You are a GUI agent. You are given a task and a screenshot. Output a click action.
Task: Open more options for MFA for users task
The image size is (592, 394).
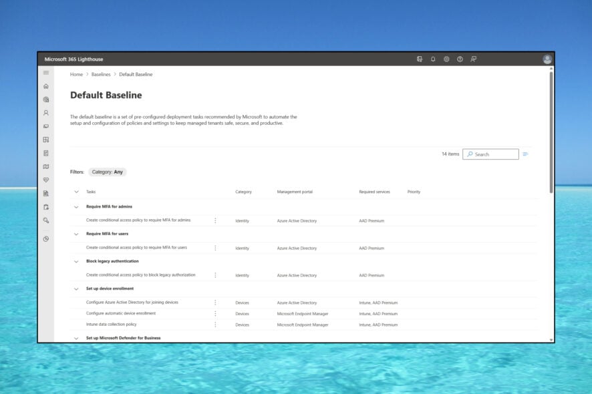(x=215, y=248)
